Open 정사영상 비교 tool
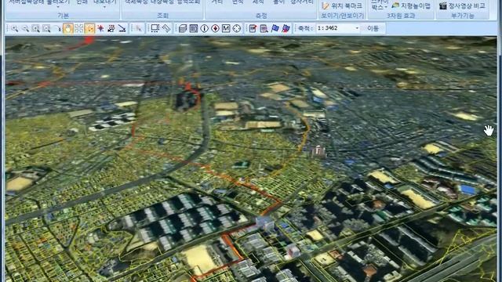The height and width of the screenshot is (282, 502). 462,5
